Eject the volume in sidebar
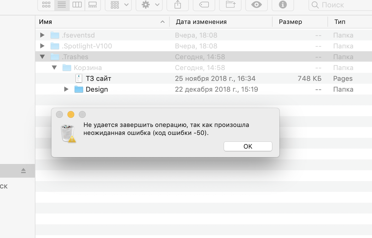 tap(23, 171)
